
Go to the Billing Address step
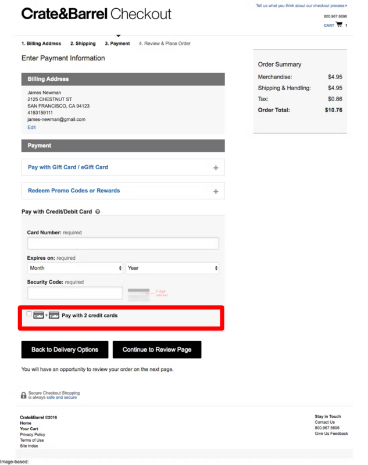pos(41,44)
